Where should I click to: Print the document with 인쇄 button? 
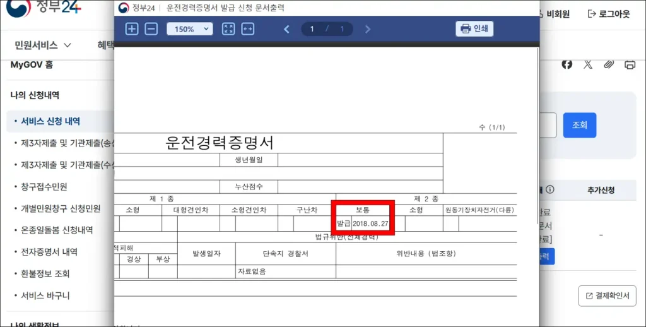coord(474,28)
